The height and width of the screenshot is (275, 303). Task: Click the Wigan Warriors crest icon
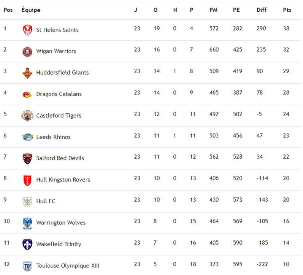click(27, 51)
